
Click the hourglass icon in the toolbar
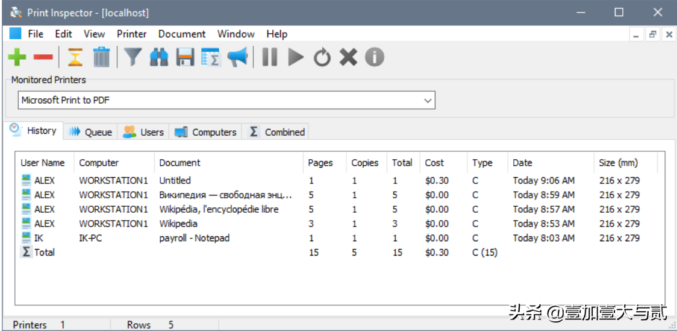coord(75,57)
